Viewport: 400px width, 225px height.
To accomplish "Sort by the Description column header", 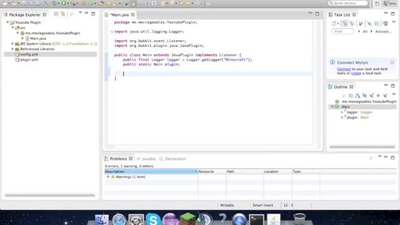I will 151,171.
